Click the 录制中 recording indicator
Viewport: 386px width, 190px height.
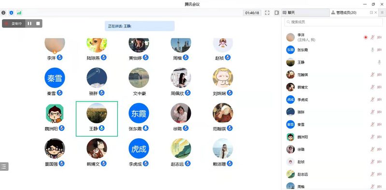coord(14,24)
